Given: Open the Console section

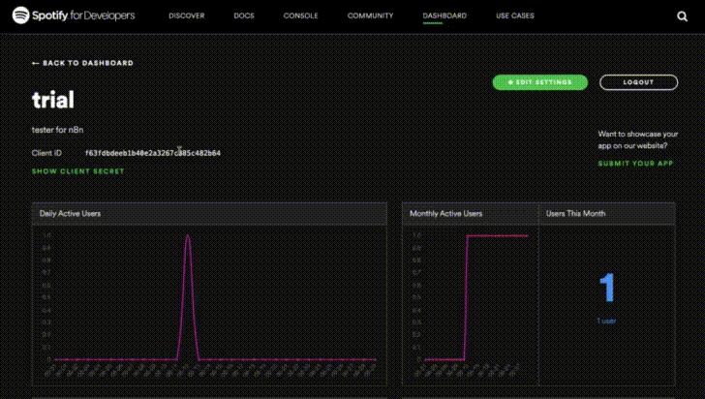Looking at the screenshot, I should pyautogui.click(x=299, y=16).
